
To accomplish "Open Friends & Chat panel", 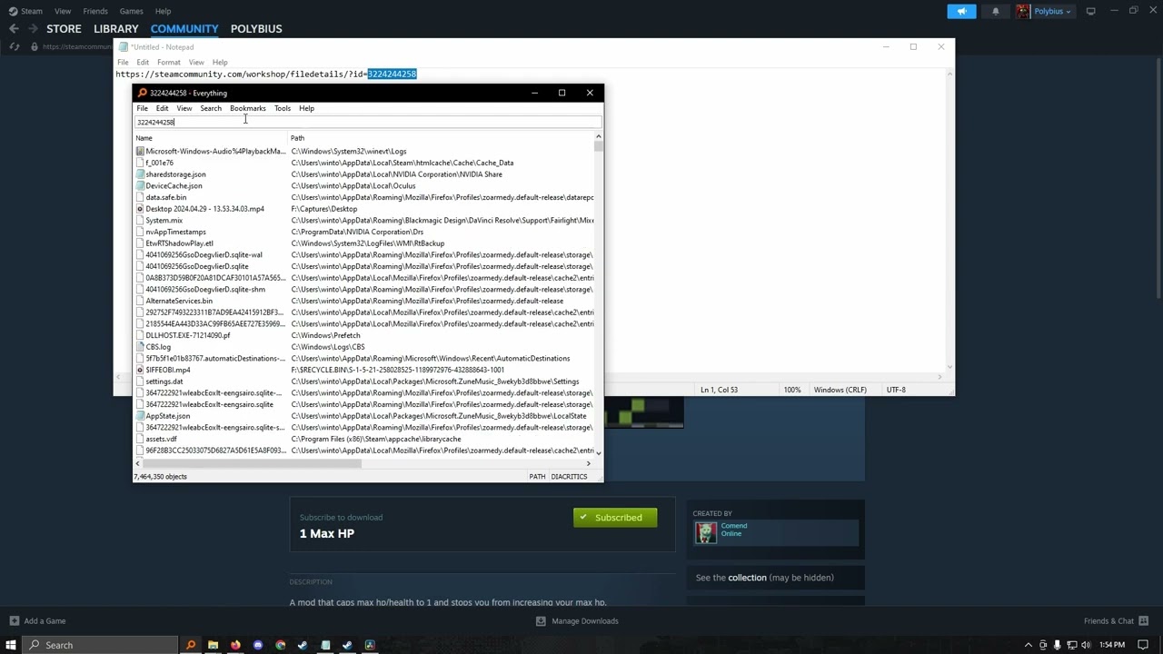I will (1117, 621).
